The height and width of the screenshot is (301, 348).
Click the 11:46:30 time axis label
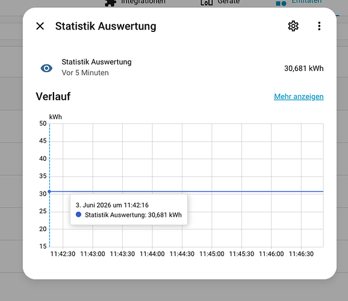click(301, 254)
